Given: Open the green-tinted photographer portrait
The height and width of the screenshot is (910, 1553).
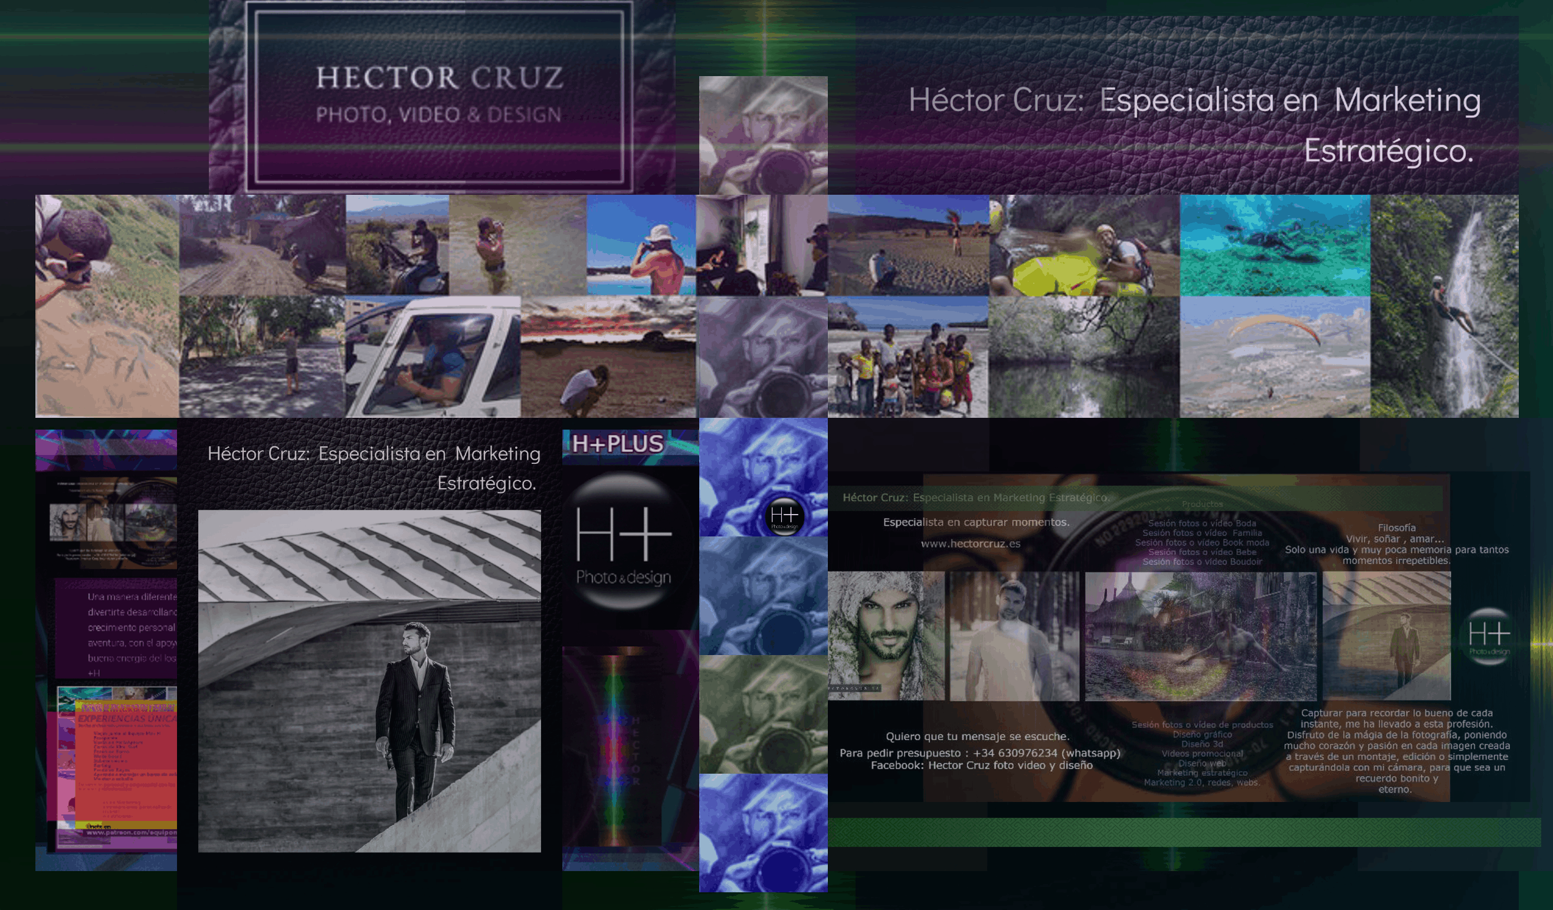Looking at the screenshot, I should point(763,715).
